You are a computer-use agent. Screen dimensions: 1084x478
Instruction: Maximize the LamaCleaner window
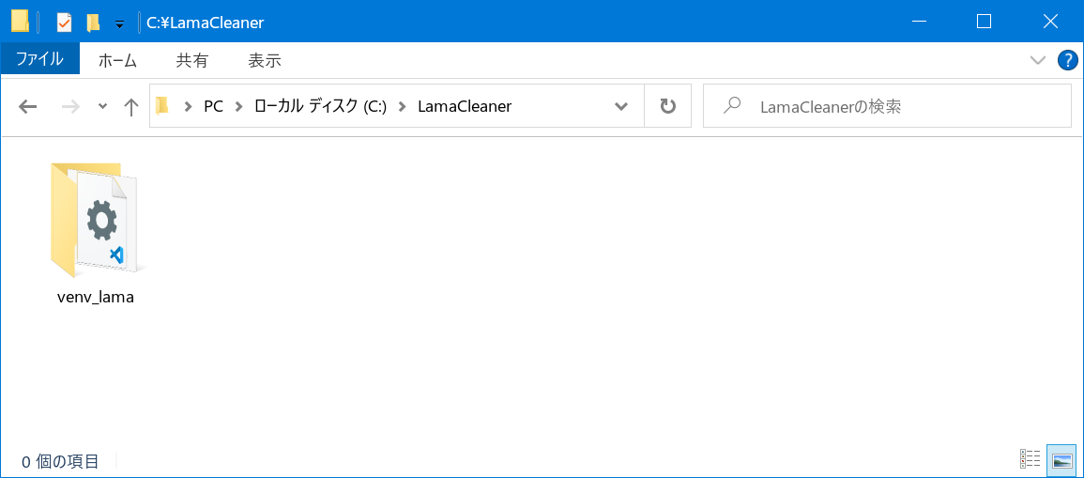(x=984, y=22)
